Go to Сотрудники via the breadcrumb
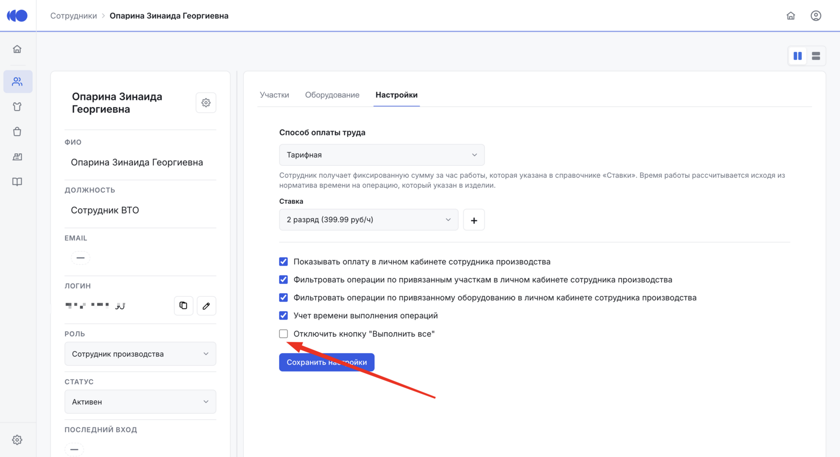Viewport: 840px width, 457px height. 73,15
